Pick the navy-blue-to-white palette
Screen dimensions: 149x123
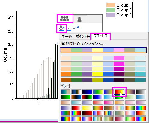(x=98, y=97)
